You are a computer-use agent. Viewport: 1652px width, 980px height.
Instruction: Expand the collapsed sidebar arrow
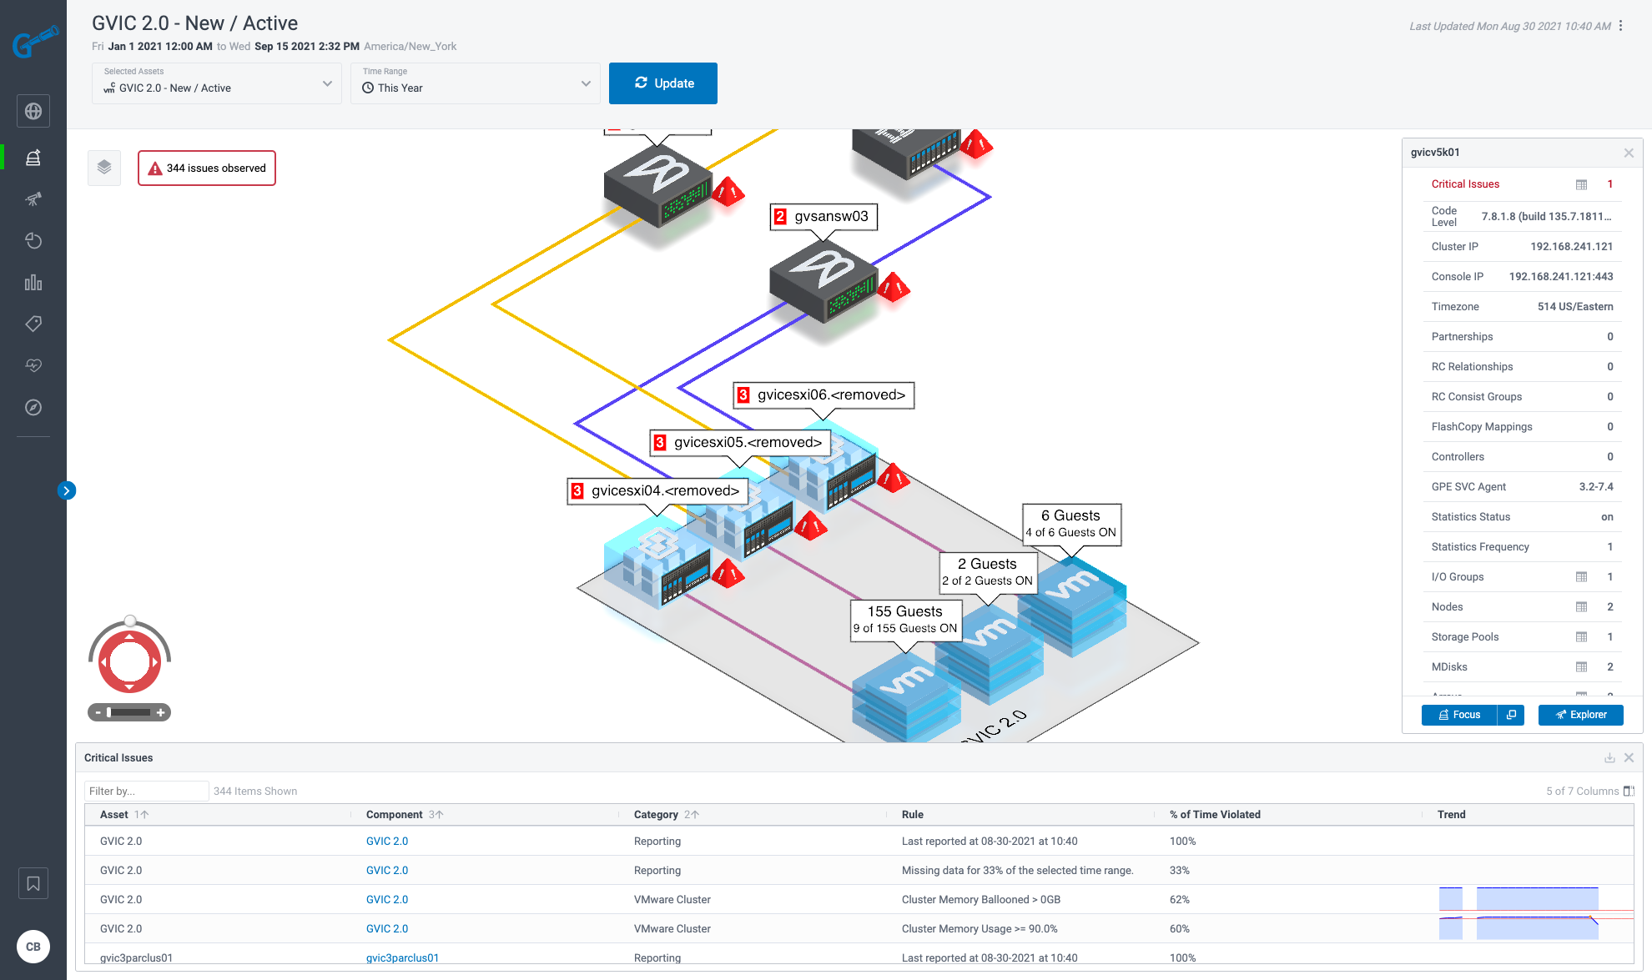(x=67, y=490)
